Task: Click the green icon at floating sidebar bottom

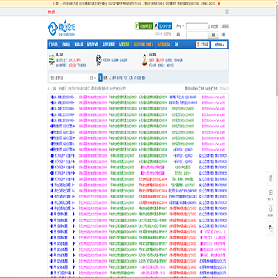Action: click(x=270, y=228)
